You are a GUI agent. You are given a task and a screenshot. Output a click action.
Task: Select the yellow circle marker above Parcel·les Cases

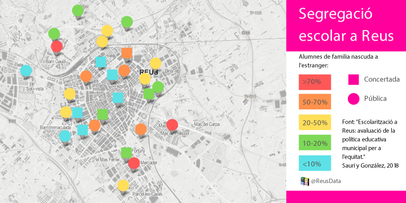(x=123, y=186)
